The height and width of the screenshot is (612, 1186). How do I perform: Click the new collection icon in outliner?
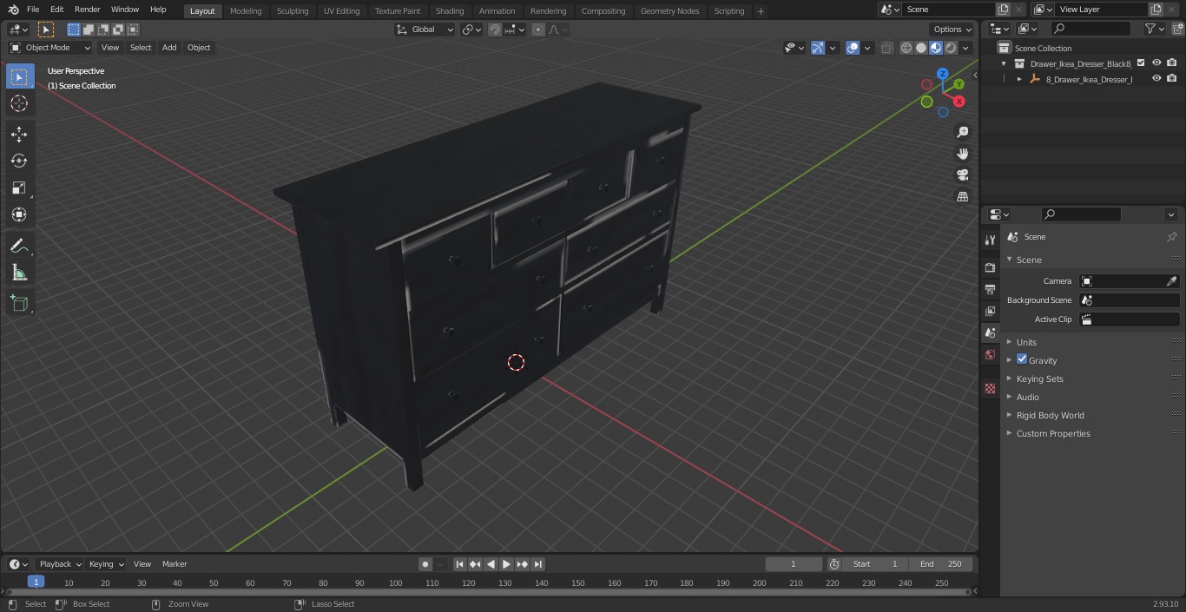[1176, 29]
